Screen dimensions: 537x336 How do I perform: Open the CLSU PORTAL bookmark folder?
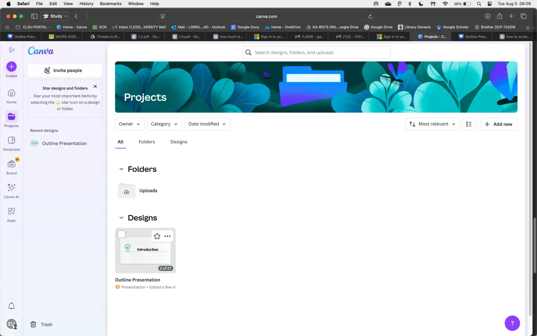(x=34, y=27)
